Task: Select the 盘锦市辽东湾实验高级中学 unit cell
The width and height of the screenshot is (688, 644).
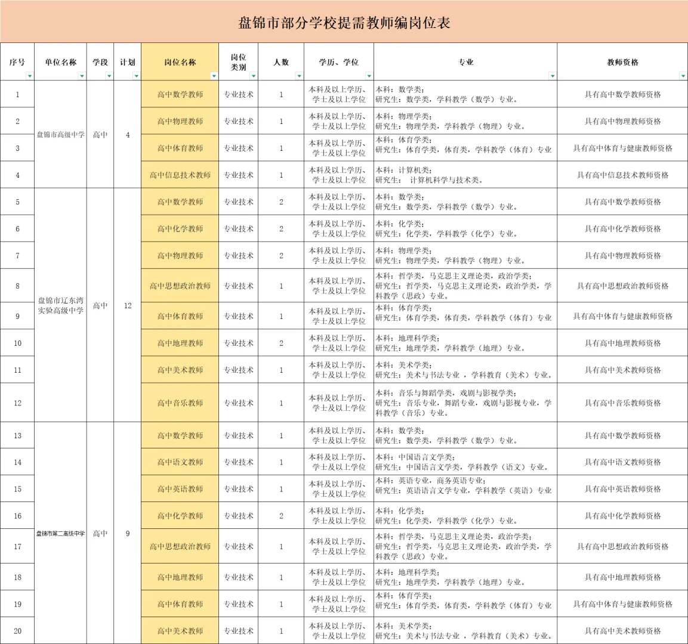Action: pyautogui.click(x=60, y=305)
